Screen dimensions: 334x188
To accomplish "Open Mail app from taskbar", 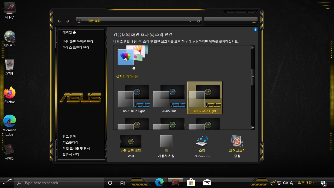I will point(207,183).
